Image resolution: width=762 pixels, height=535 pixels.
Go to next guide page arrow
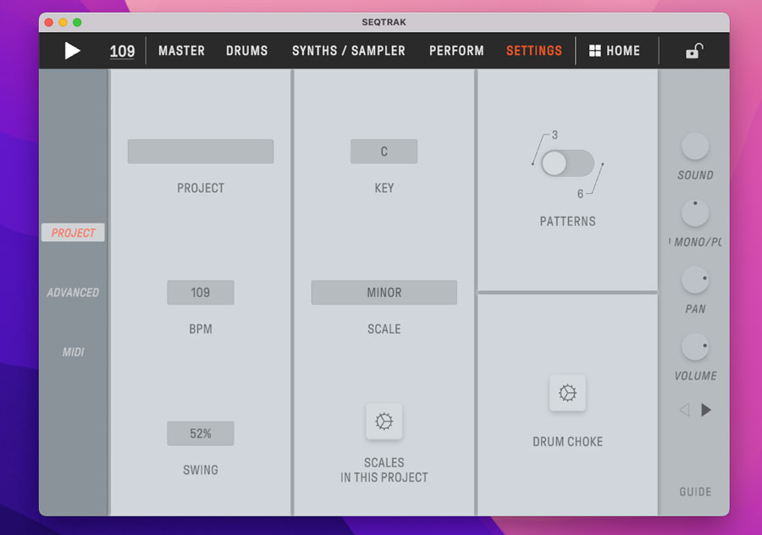click(x=706, y=410)
